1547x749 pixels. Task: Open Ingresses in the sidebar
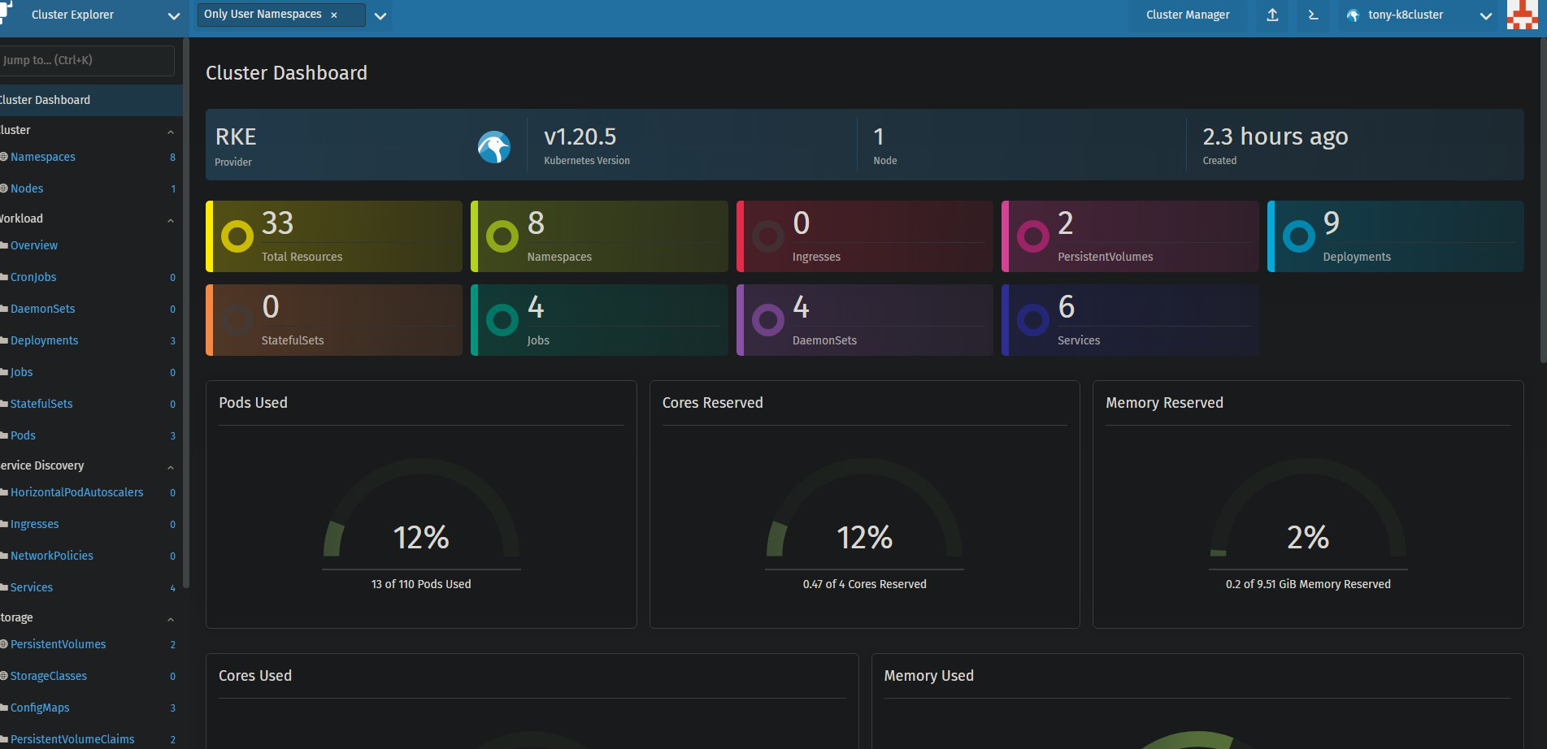(x=34, y=524)
